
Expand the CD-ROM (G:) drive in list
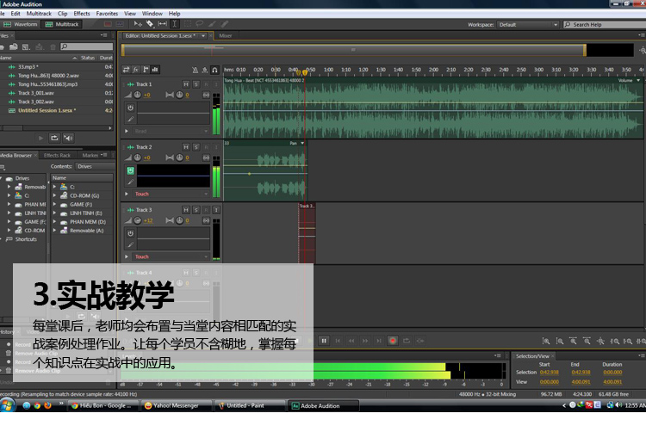[54, 195]
